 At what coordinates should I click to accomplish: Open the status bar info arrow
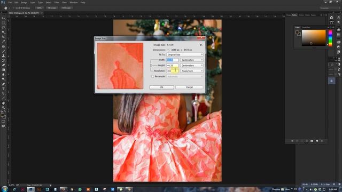[51, 185]
